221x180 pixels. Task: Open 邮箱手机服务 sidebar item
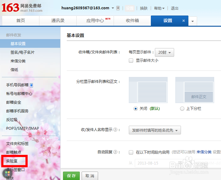pos(17,111)
